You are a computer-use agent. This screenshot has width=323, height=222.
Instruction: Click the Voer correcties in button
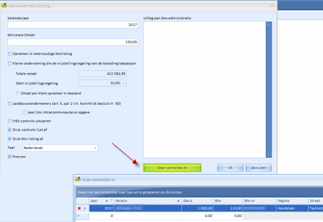click(x=172, y=168)
